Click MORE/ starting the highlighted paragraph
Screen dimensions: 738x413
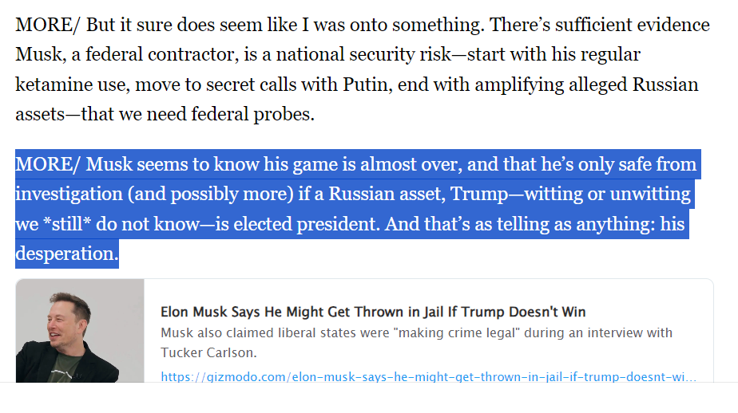click(48, 164)
